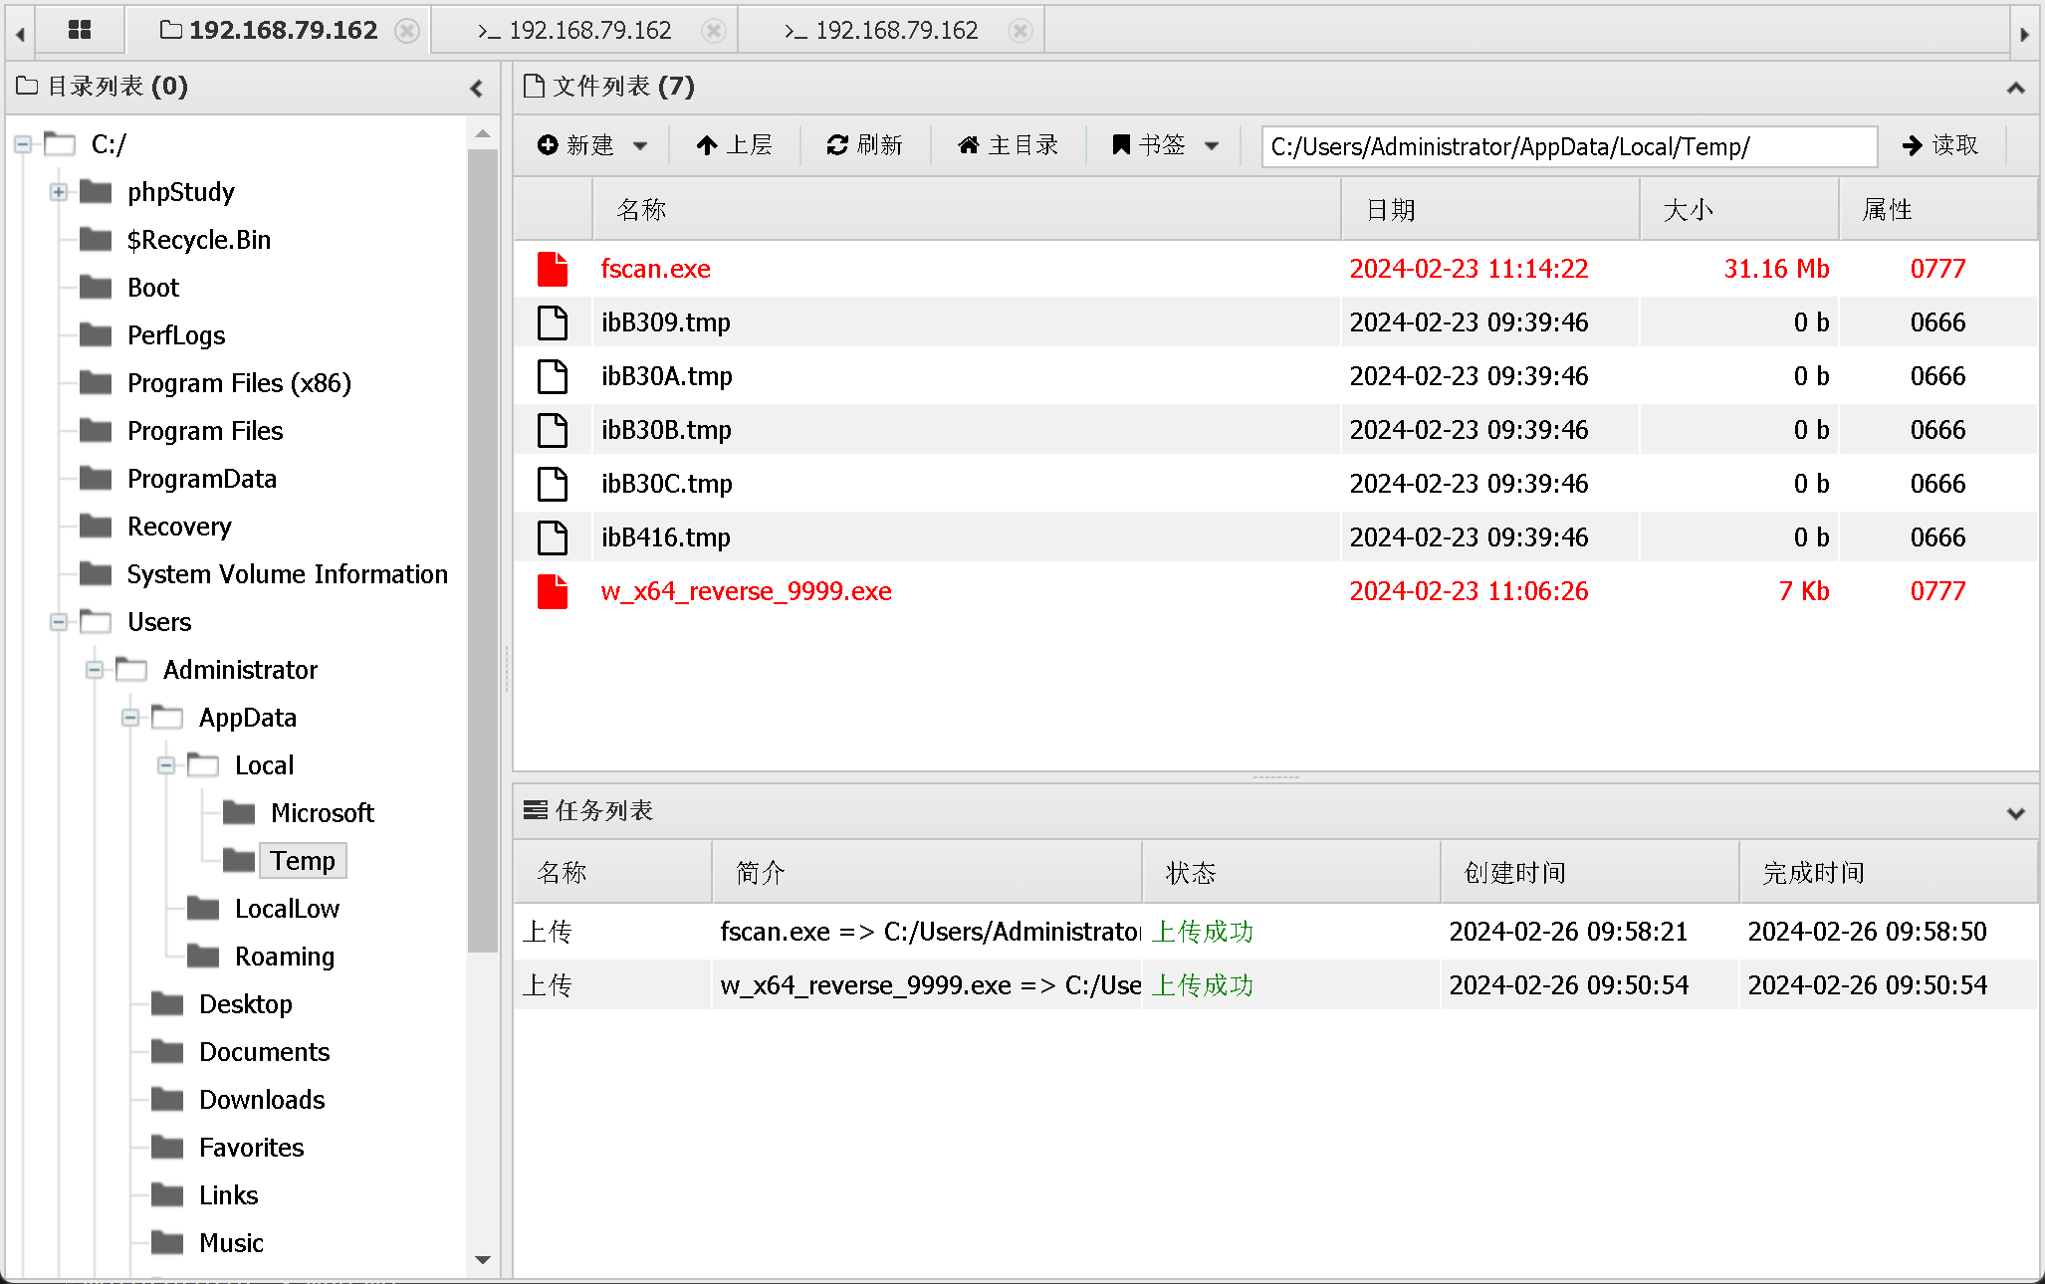Viewport: 2045px width, 1284px height.
Task: Collapse the directory list panel using the left chevron
Action: [x=477, y=88]
